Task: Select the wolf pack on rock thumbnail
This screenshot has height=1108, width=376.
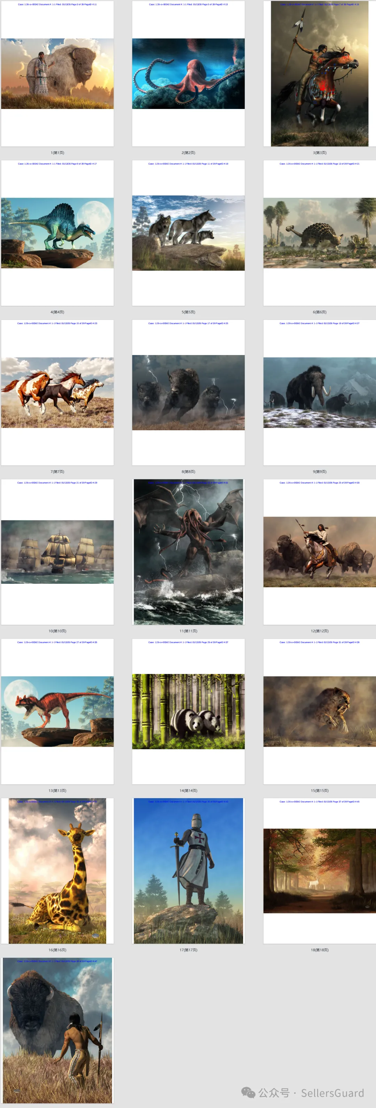Action: (x=188, y=233)
